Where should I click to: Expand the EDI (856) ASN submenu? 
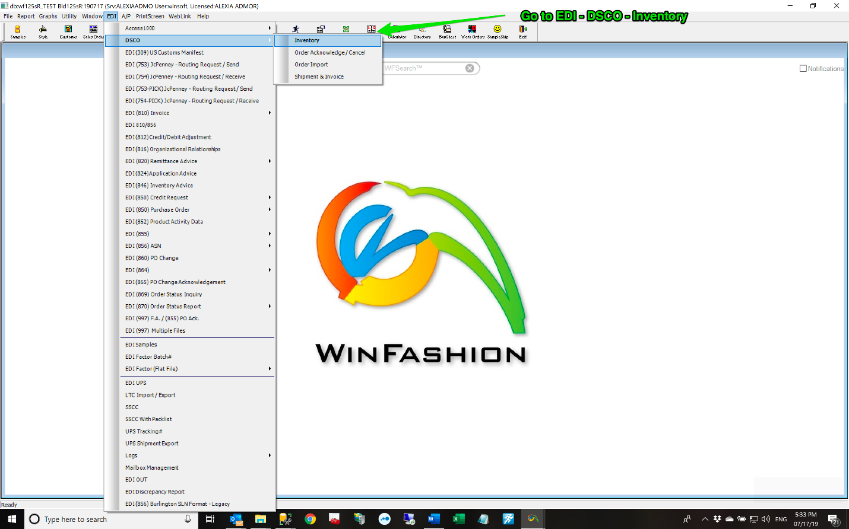pos(190,246)
